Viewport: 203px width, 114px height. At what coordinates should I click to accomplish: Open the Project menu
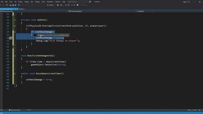[x=20, y=2]
